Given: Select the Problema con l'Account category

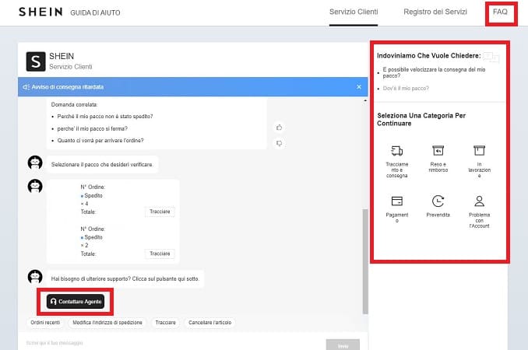Looking at the screenshot, I should [x=479, y=212].
